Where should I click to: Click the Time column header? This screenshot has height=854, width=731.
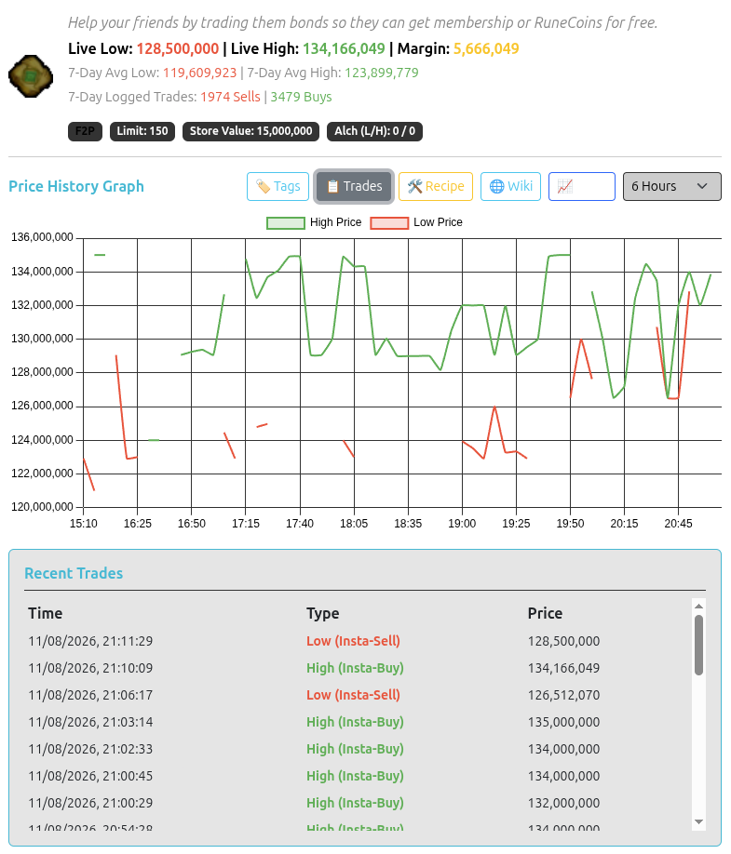coord(46,614)
